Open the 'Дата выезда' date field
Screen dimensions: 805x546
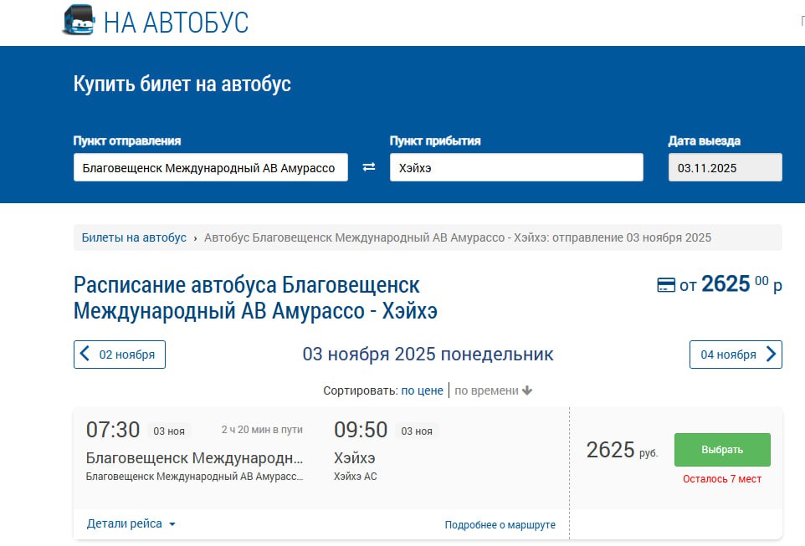725,167
